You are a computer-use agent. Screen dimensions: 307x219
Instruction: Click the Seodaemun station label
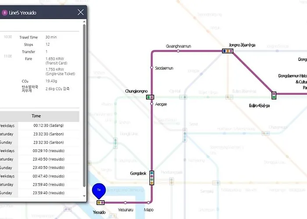click(164, 68)
